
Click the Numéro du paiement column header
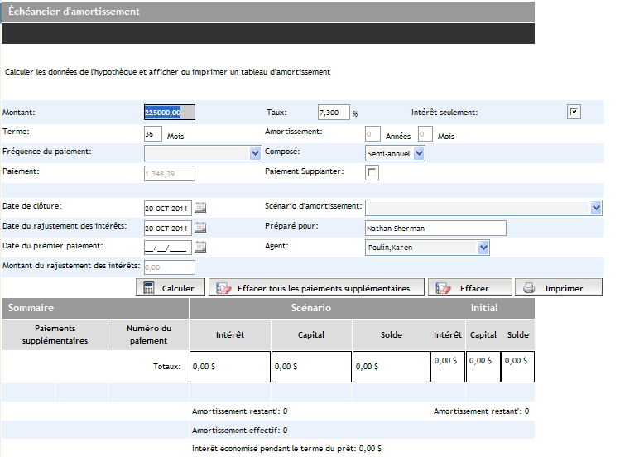pos(149,334)
